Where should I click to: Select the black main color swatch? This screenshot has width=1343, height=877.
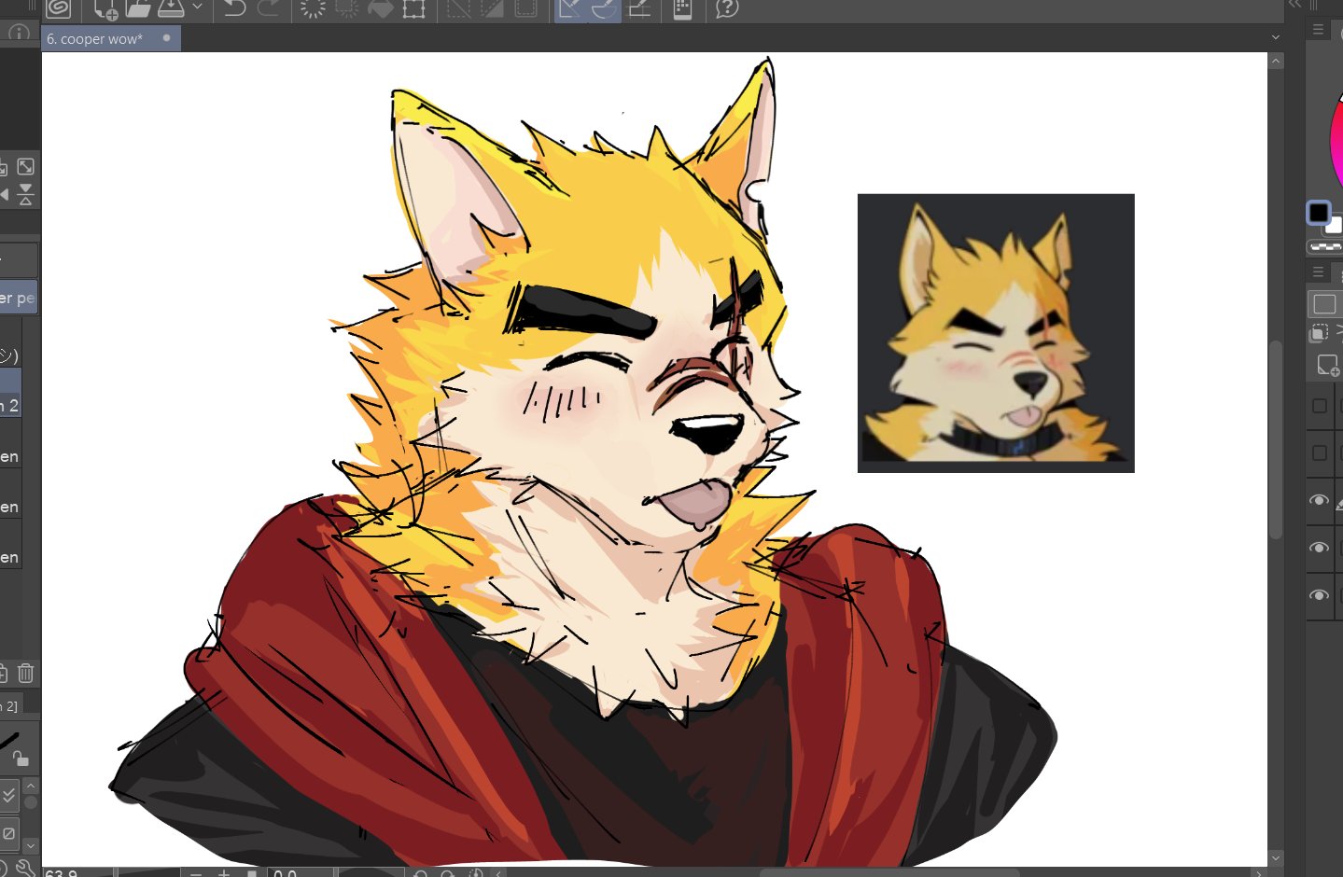[x=1318, y=213]
